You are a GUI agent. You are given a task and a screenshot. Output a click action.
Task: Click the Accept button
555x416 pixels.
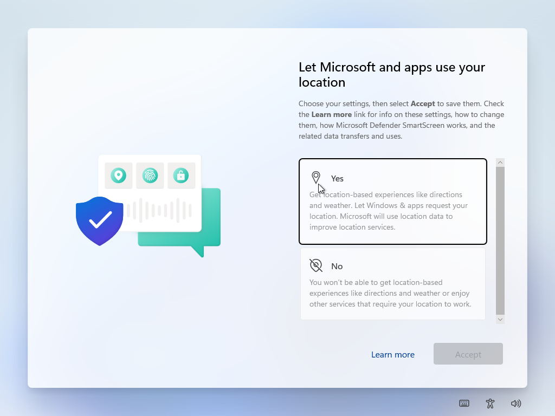click(468, 354)
